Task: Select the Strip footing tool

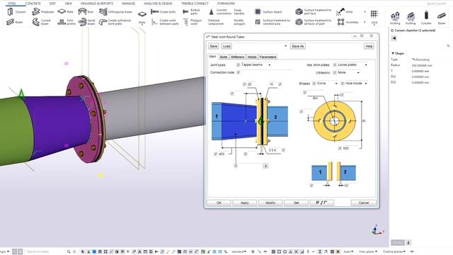Action: pos(411,18)
